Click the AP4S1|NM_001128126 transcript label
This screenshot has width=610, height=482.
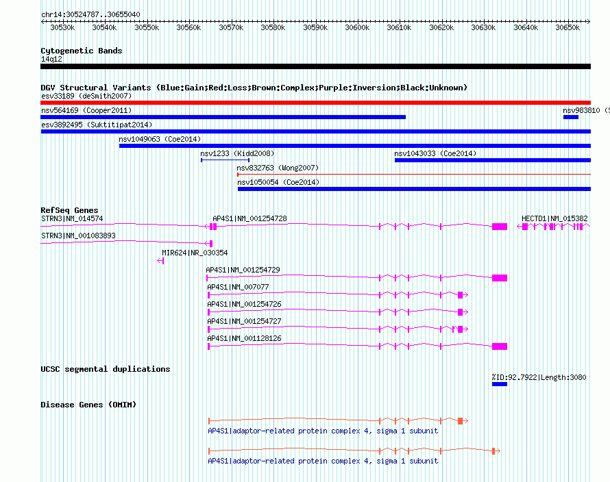coord(244,338)
